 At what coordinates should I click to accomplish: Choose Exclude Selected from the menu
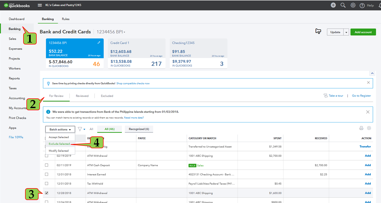[x=59, y=144]
